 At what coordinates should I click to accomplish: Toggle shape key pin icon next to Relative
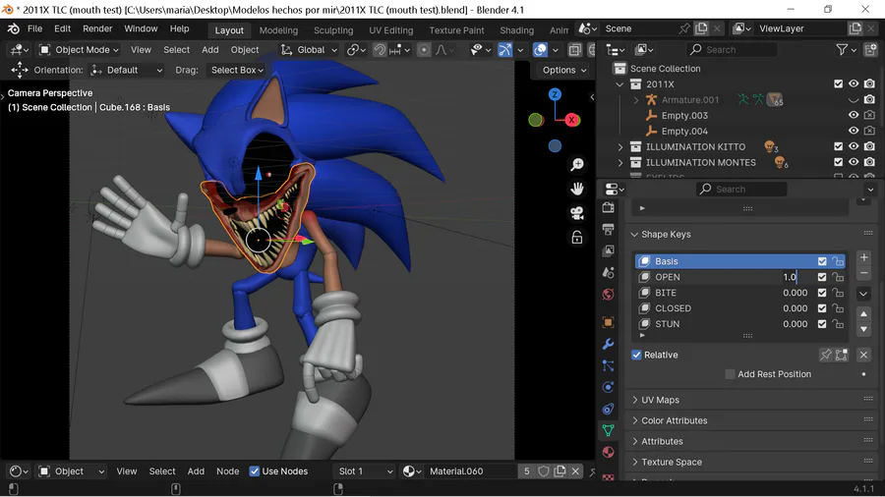click(826, 355)
